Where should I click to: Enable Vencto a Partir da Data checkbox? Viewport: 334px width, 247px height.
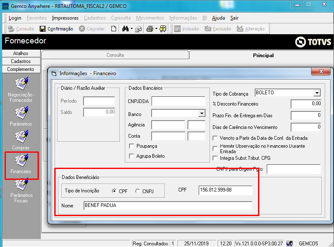point(215,138)
